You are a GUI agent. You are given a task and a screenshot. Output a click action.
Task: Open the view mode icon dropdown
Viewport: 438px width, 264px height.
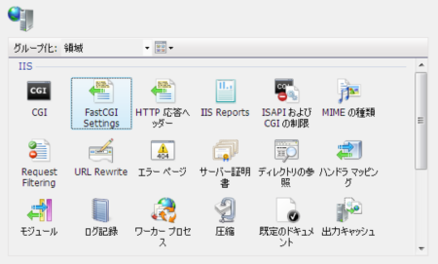pyautogui.click(x=164, y=48)
